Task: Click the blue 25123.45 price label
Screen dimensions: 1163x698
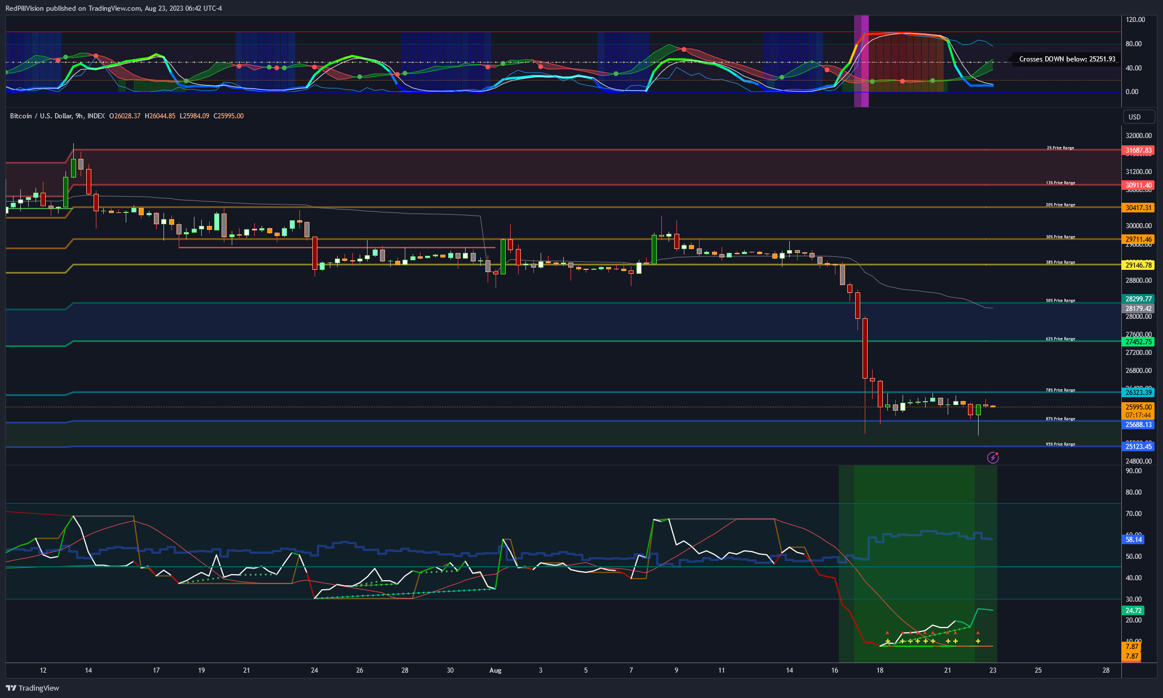Action: point(1138,446)
